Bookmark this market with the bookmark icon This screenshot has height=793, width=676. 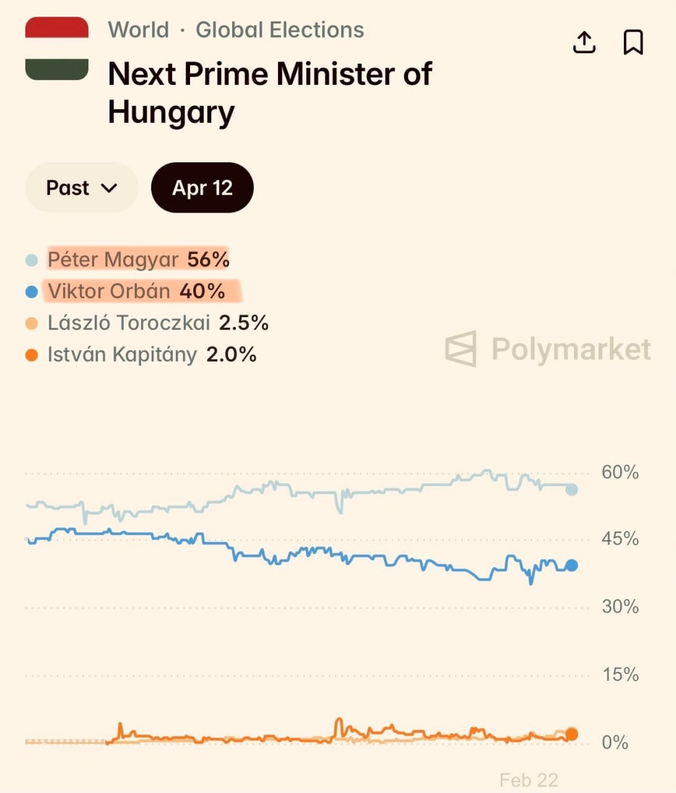coord(633,42)
